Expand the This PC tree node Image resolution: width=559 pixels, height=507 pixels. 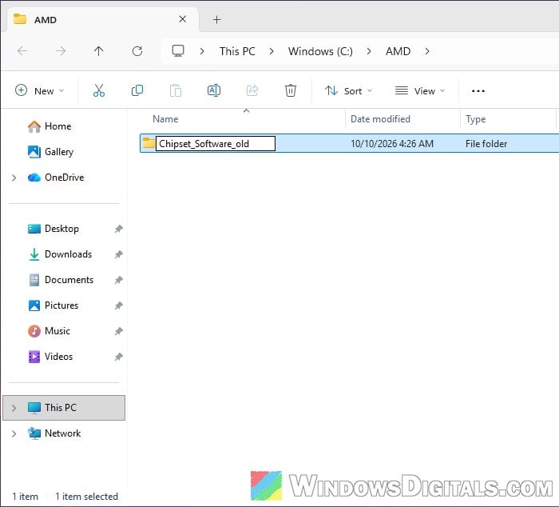click(x=14, y=408)
